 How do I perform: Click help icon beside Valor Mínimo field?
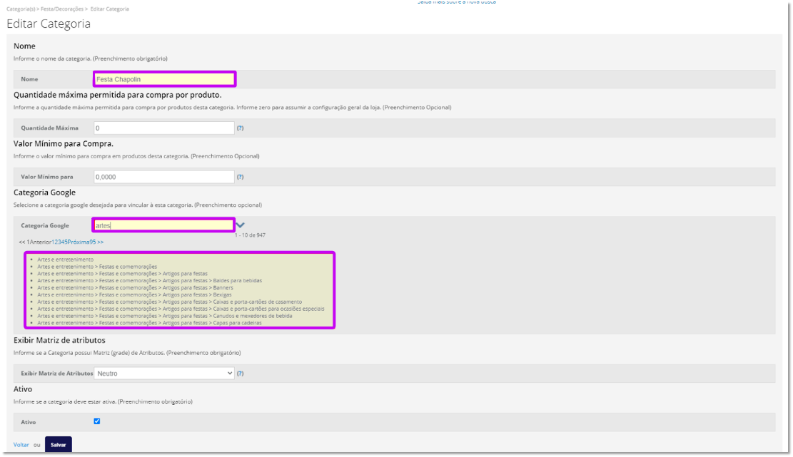point(241,177)
